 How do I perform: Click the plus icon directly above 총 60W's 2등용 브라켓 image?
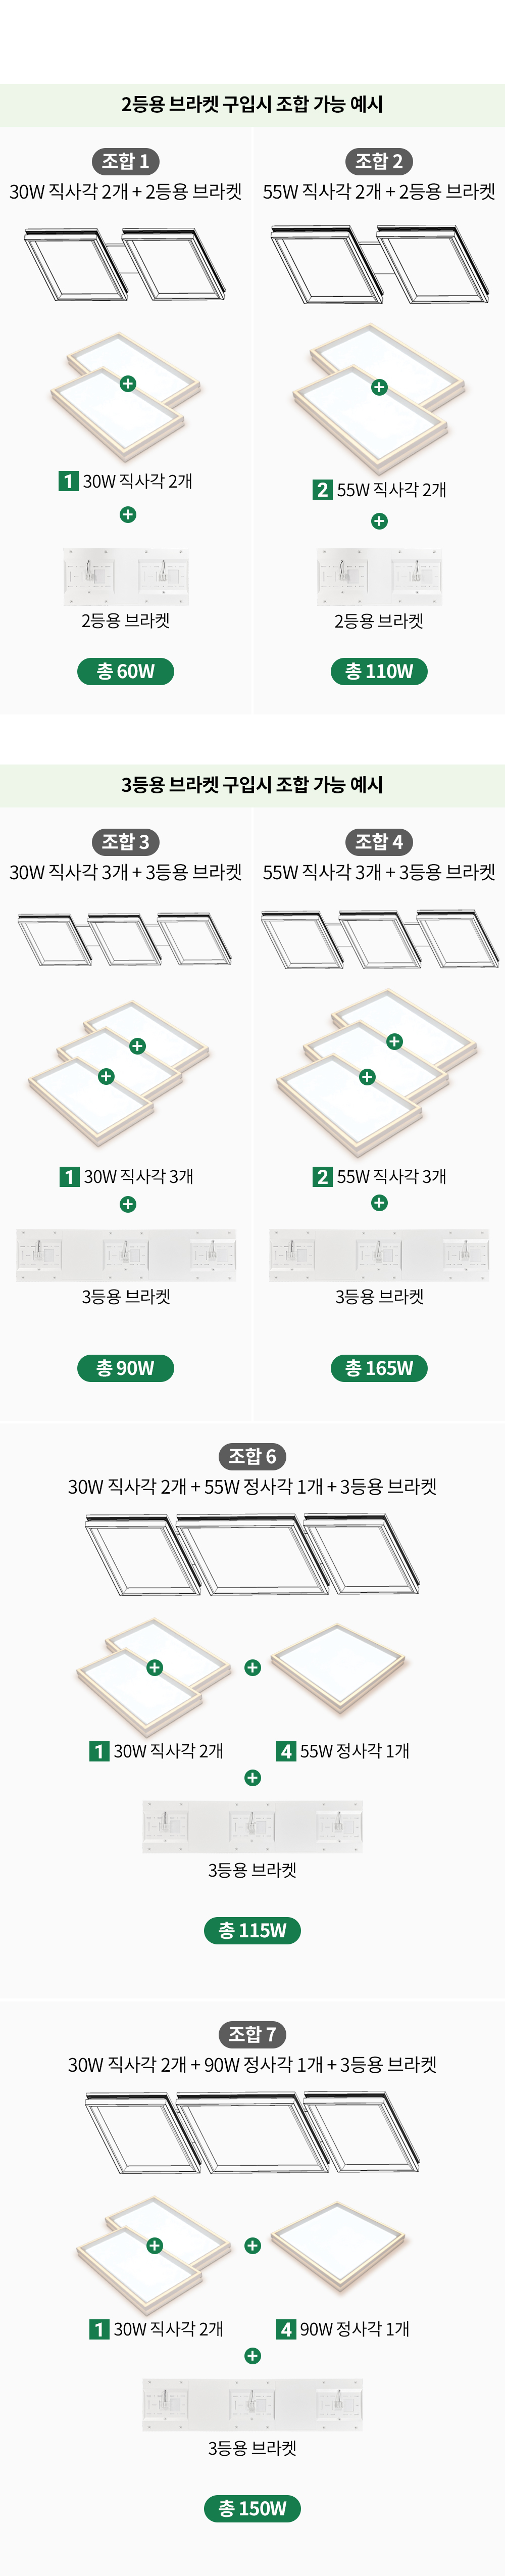[128, 514]
